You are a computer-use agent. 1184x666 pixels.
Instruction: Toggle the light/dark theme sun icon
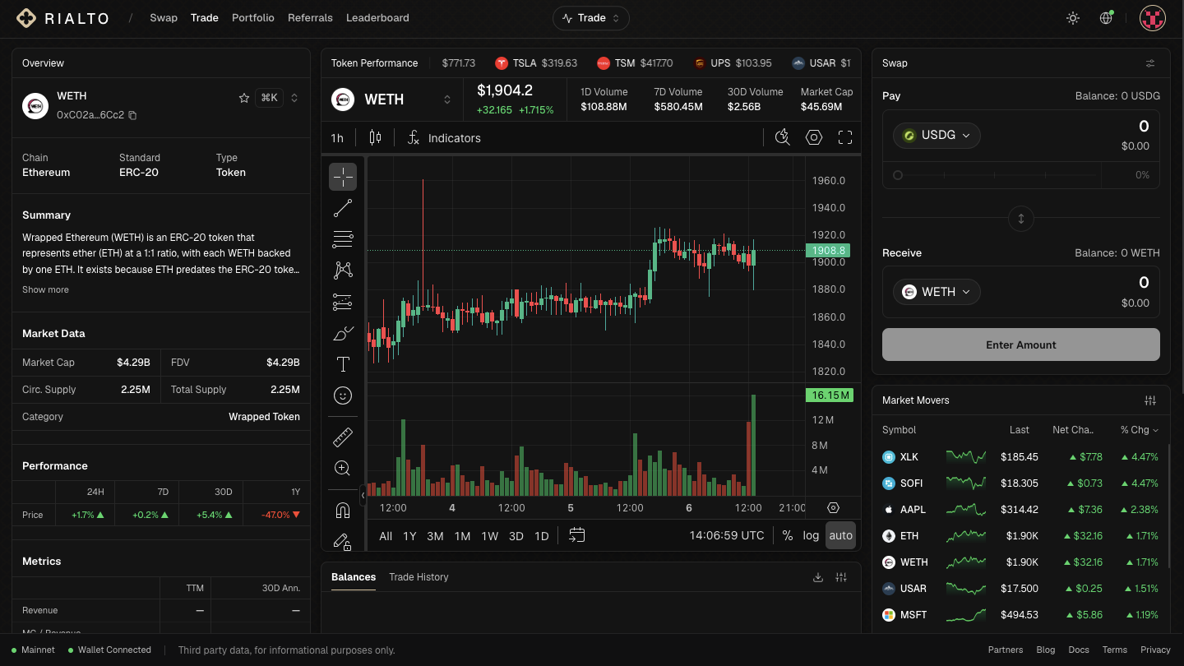pos(1073,18)
